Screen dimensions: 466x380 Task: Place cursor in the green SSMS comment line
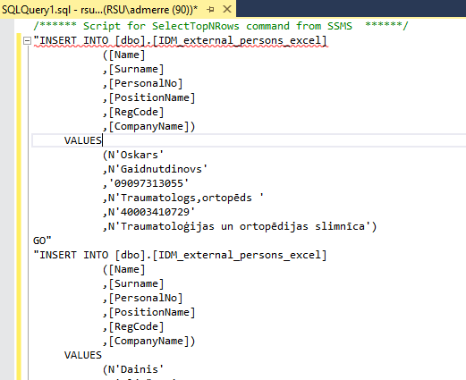(x=221, y=26)
